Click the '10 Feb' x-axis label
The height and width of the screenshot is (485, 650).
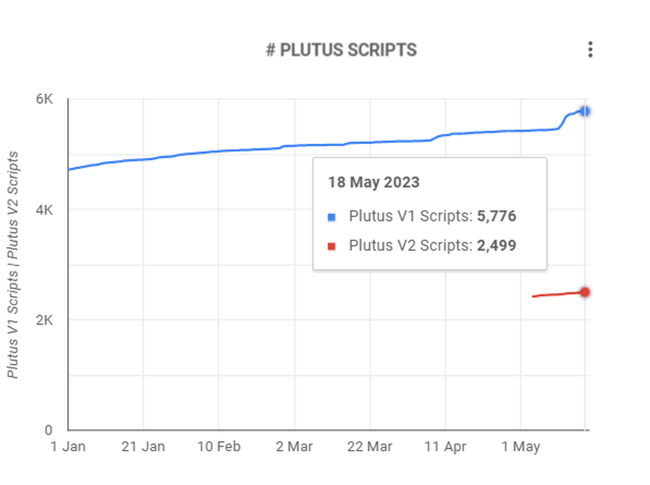tap(219, 447)
